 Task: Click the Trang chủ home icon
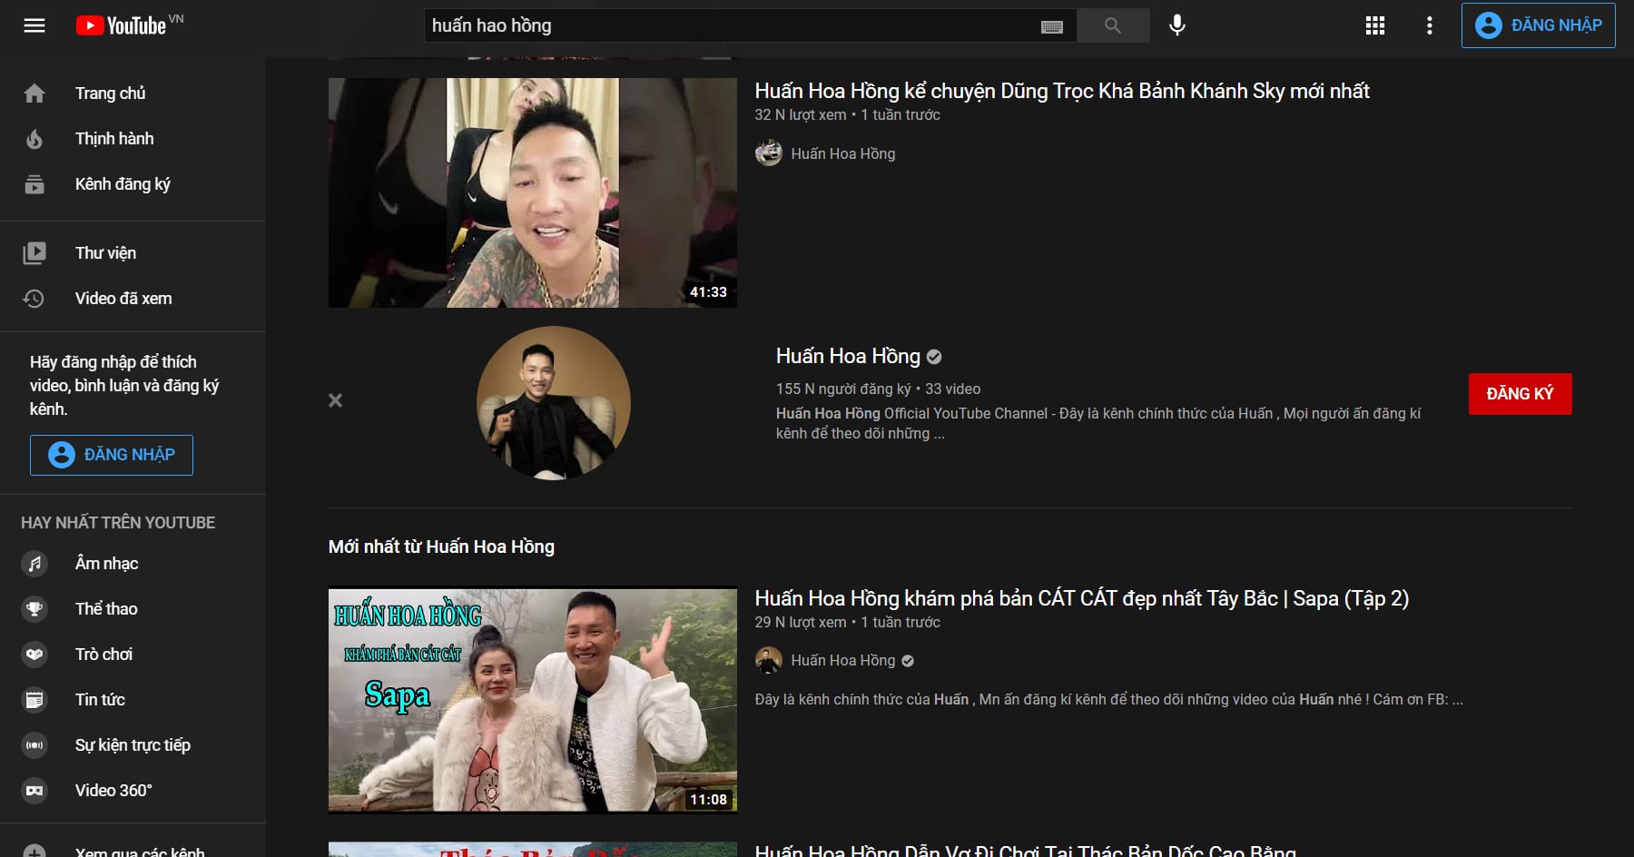pyautogui.click(x=34, y=94)
